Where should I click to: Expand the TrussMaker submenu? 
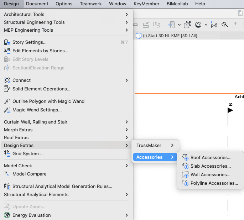click(172, 145)
